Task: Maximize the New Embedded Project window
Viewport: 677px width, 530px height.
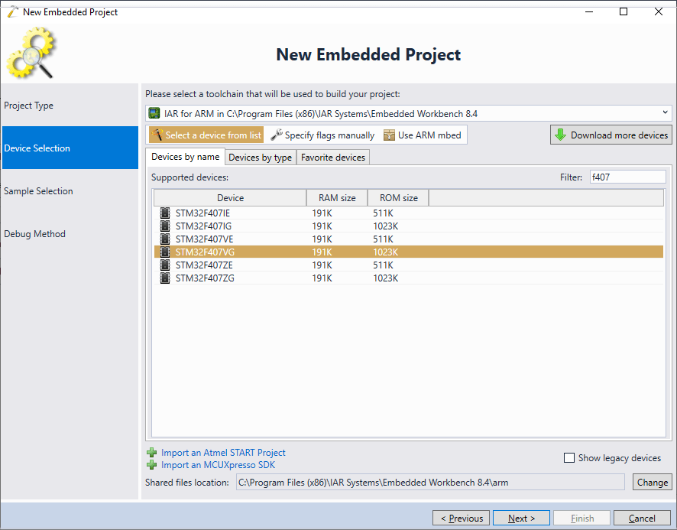Action: [x=624, y=11]
